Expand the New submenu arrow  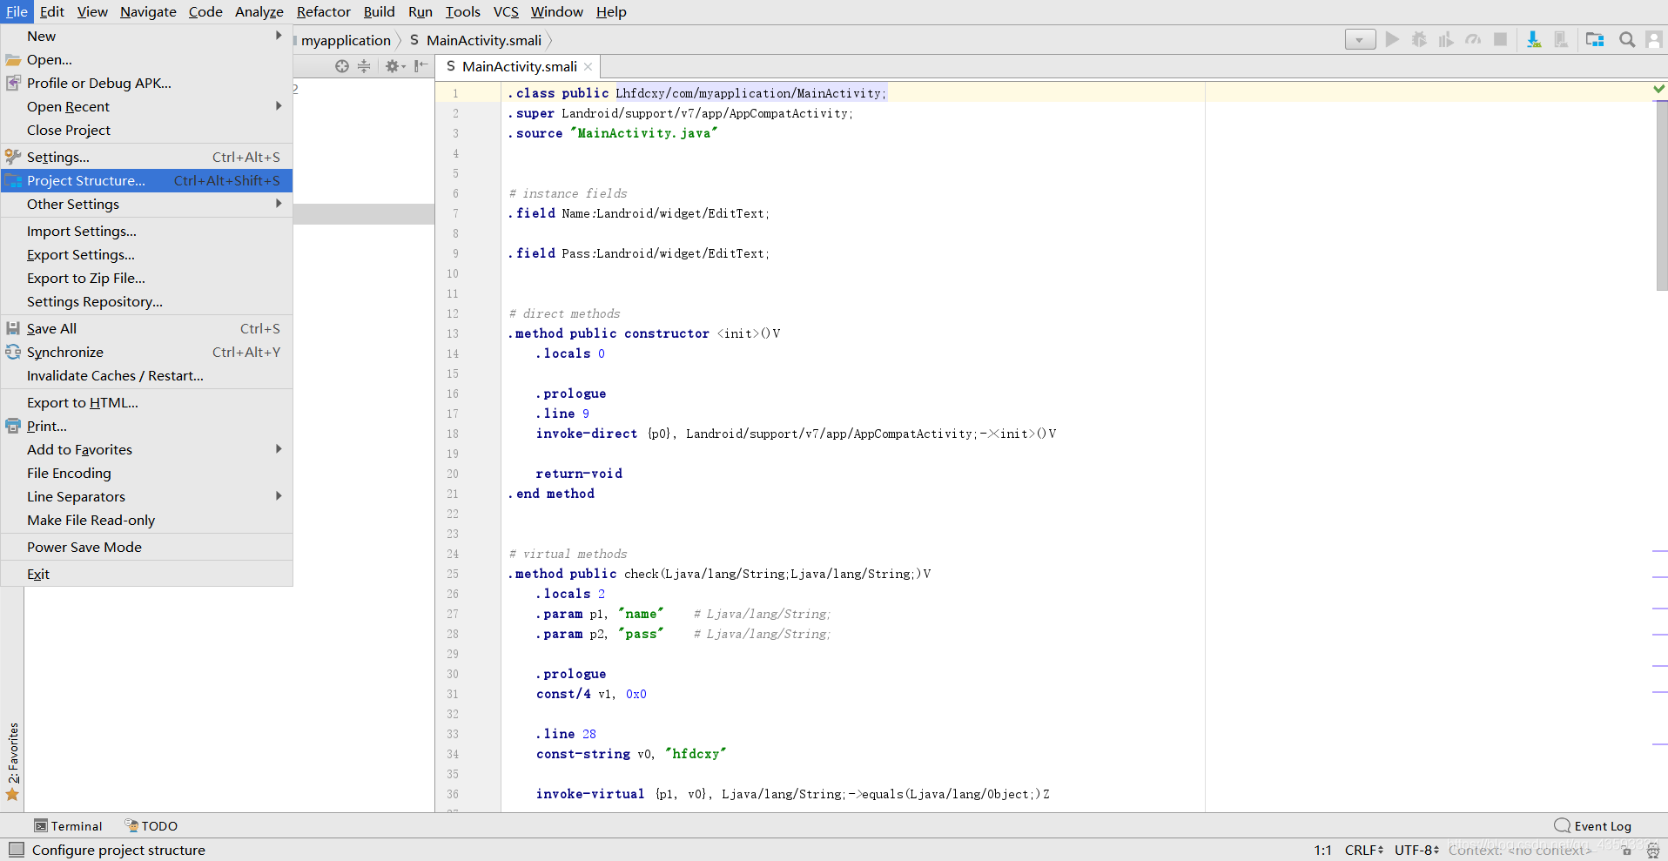click(x=279, y=36)
